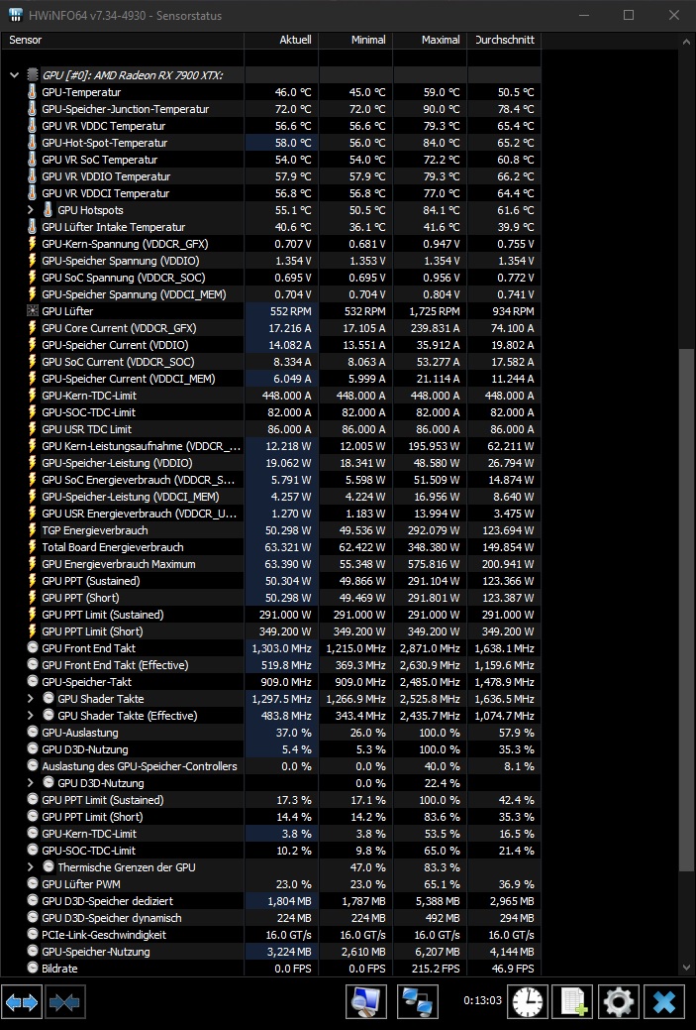The image size is (696, 1030).
Task: Open the remote monitor connection icon
Action: pos(366,1002)
